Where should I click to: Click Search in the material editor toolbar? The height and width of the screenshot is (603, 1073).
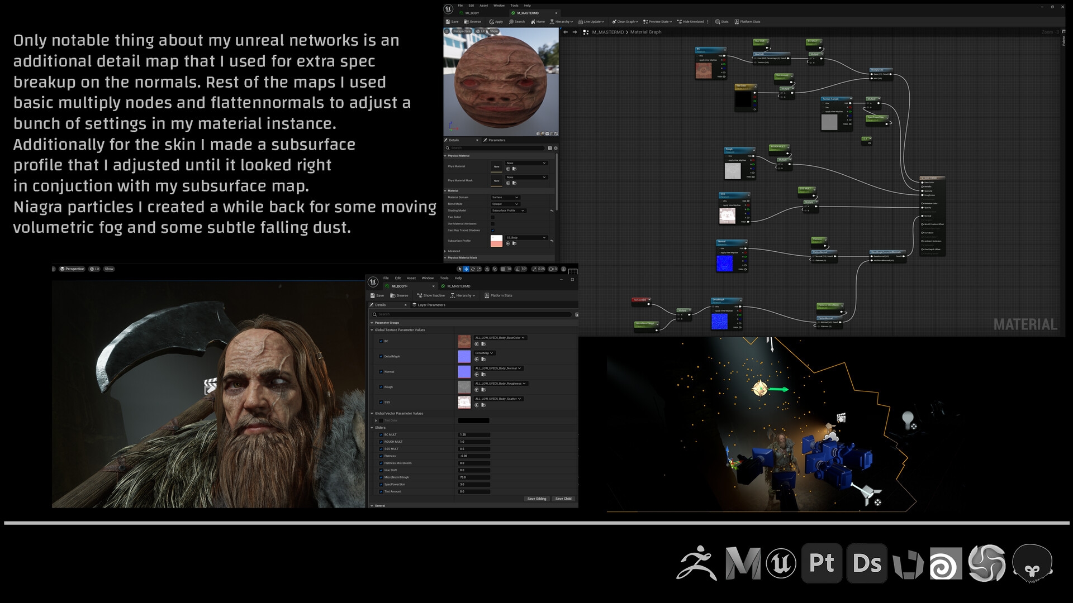click(x=517, y=22)
